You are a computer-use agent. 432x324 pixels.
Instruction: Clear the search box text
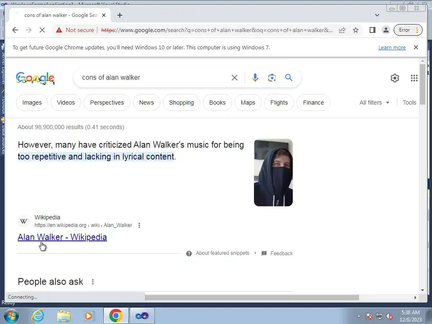(x=235, y=78)
